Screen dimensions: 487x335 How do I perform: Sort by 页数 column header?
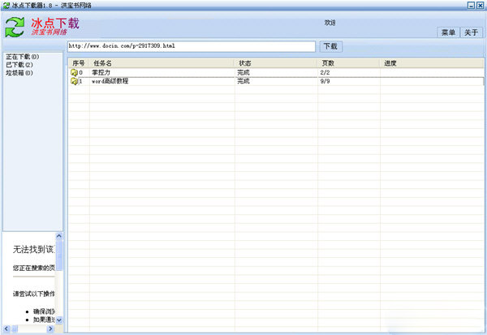click(x=349, y=63)
